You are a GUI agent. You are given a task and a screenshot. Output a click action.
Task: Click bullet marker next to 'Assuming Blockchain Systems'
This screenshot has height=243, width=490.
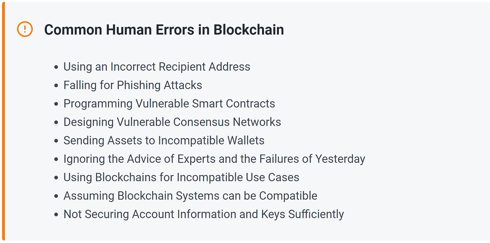[x=56, y=196]
